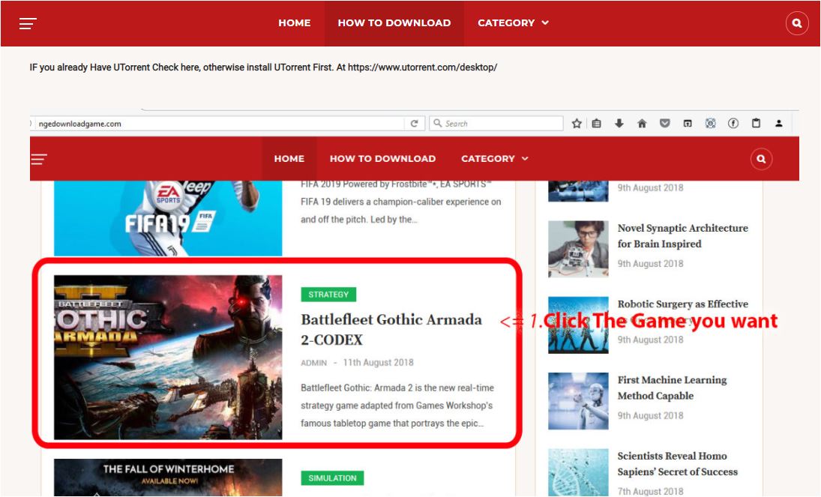Click the user profile icon in browser toolbar
This screenshot has height=497, width=821.
tap(779, 124)
